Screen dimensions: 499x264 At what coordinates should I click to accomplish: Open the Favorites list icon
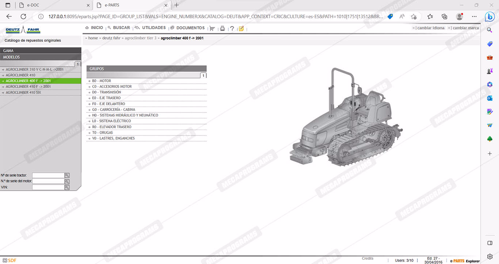tap(430, 16)
